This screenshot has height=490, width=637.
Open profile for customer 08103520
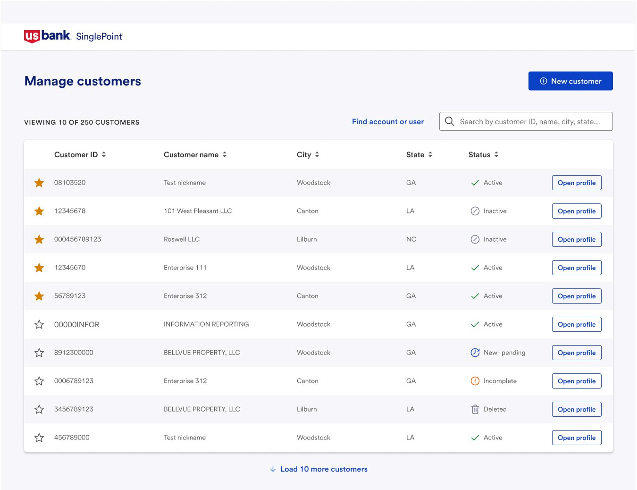pyautogui.click(x=577, y=183)
